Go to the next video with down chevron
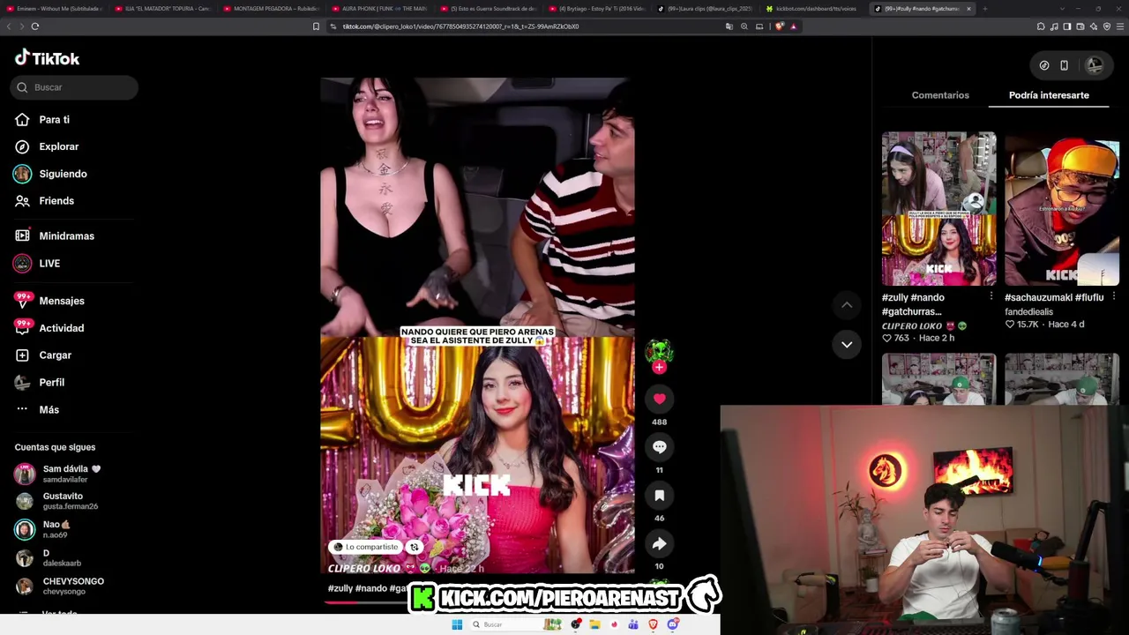This screenshot has width=1129, height=635. (x=847, y=345)
